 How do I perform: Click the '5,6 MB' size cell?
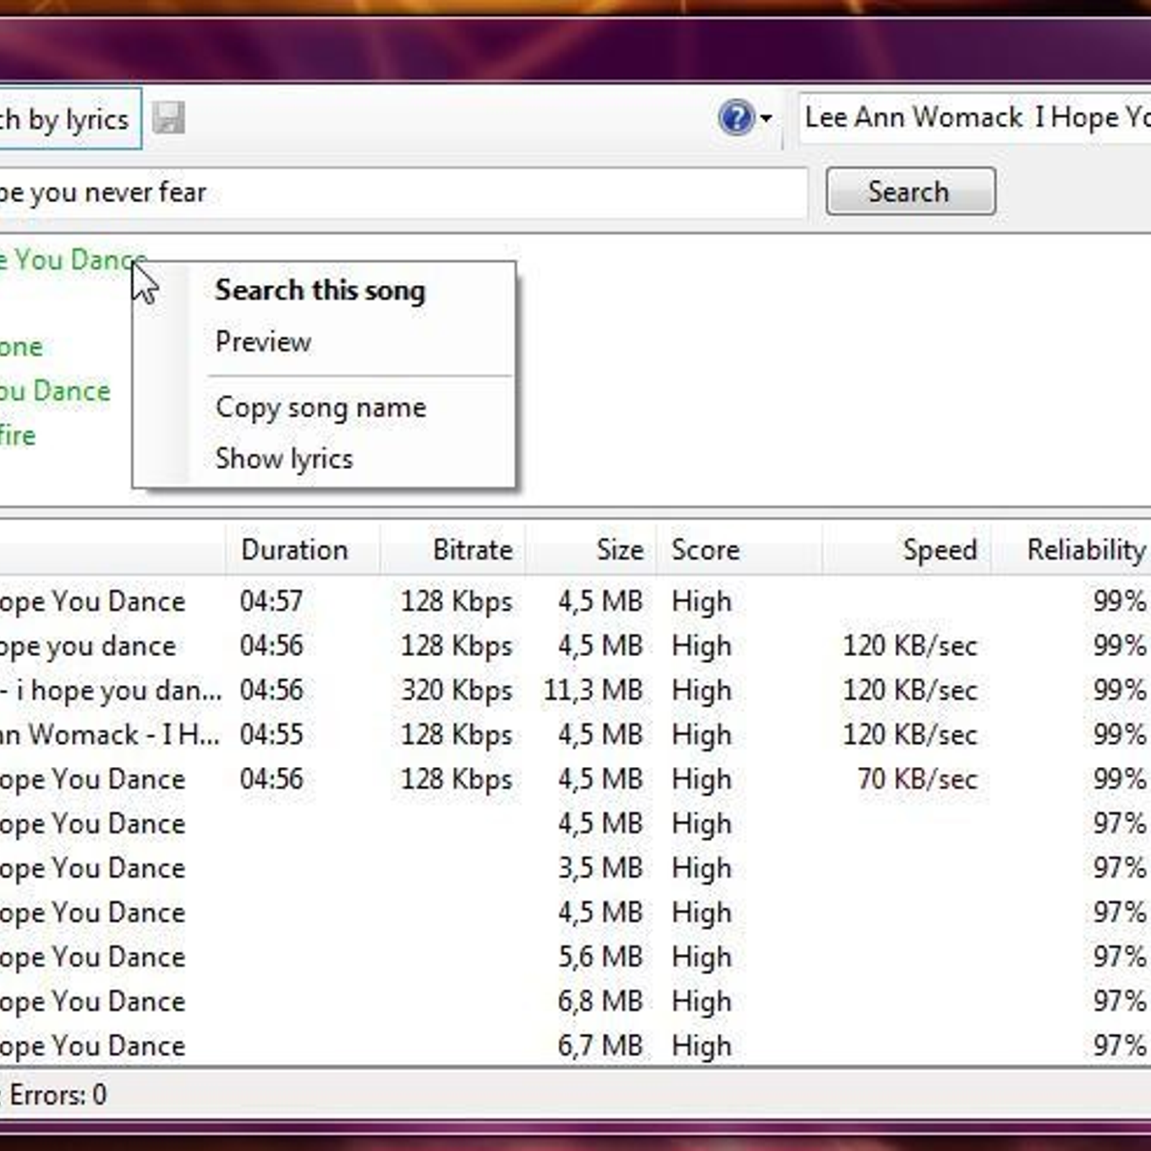pyautogui.click(x=600, y=957)
